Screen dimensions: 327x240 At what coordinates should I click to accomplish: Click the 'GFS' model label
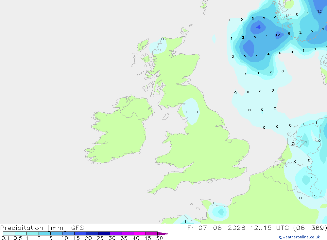pos(77,228)
